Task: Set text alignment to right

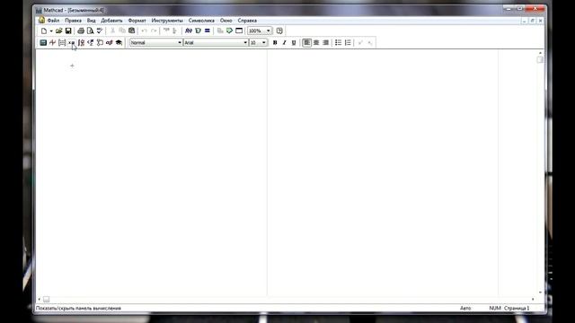Action: (325, 42)
